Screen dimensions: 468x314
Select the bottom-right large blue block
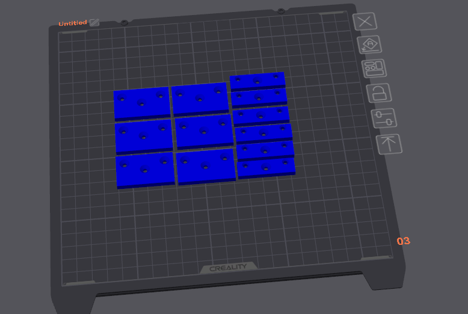coord(206,167)
